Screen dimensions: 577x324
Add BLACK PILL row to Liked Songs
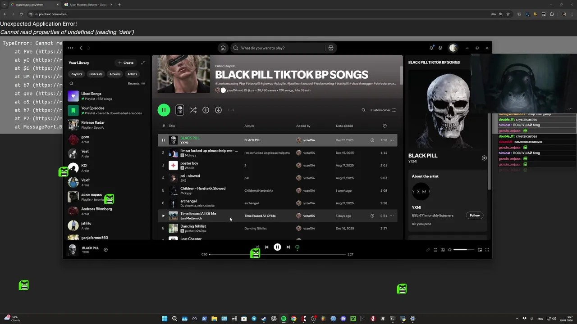click(372, 140)
